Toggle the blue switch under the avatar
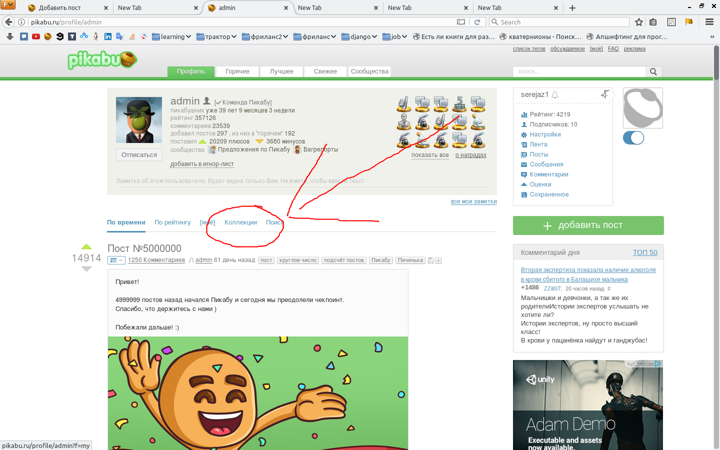 pyautogui.click(x=633, y=138)
